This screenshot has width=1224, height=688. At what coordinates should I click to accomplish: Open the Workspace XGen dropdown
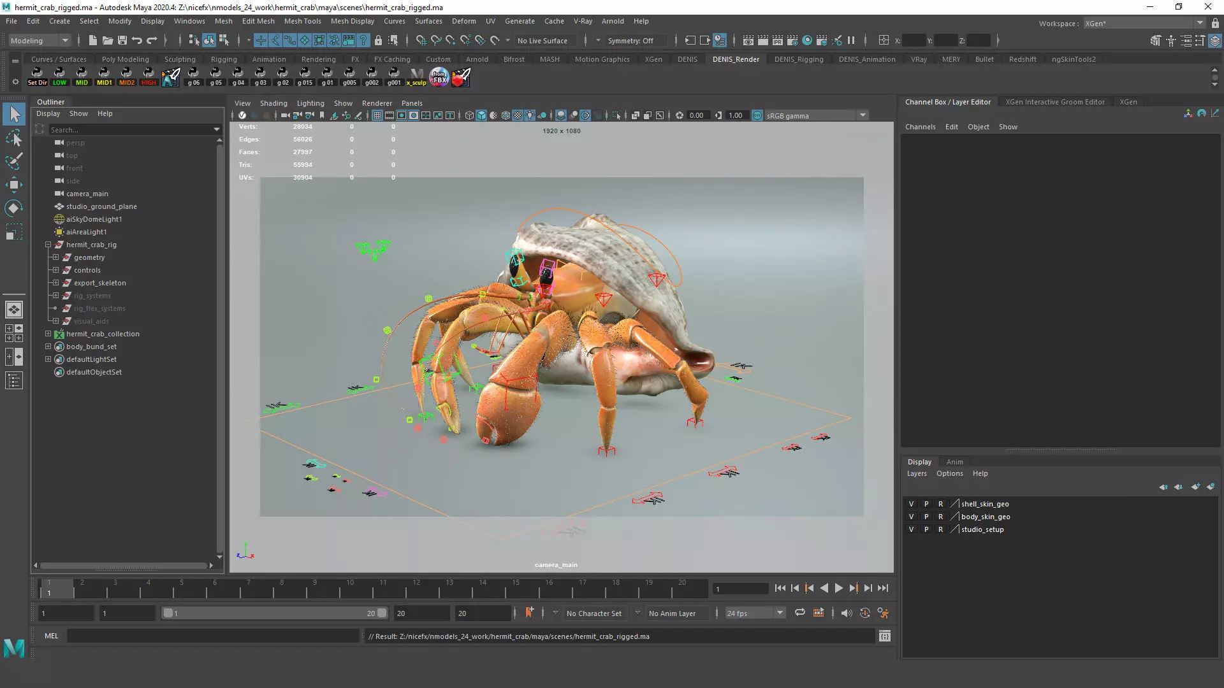[1144, 23]
